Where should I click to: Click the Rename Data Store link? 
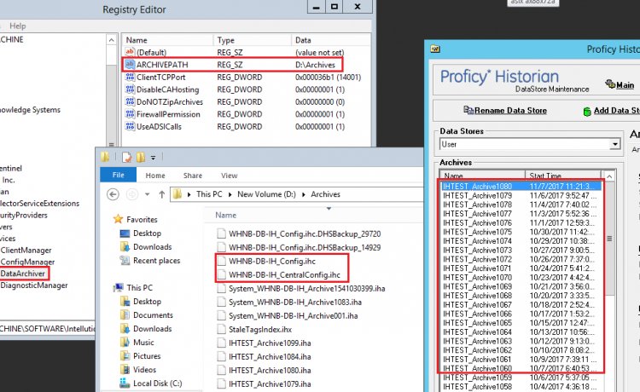pyautogui.click(x=510, y=110)
